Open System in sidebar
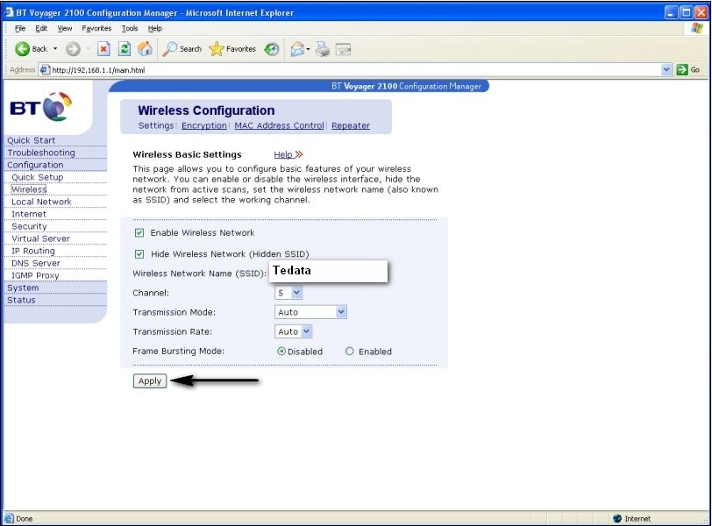712x526 pixels. [23, 288]
